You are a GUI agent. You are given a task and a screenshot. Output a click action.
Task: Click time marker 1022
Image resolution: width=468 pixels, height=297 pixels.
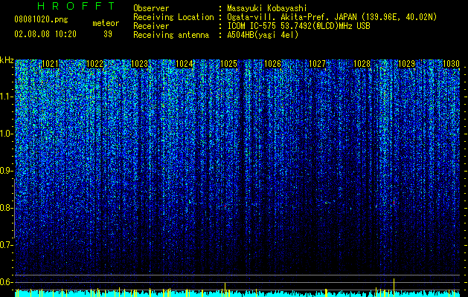[94, 64]
